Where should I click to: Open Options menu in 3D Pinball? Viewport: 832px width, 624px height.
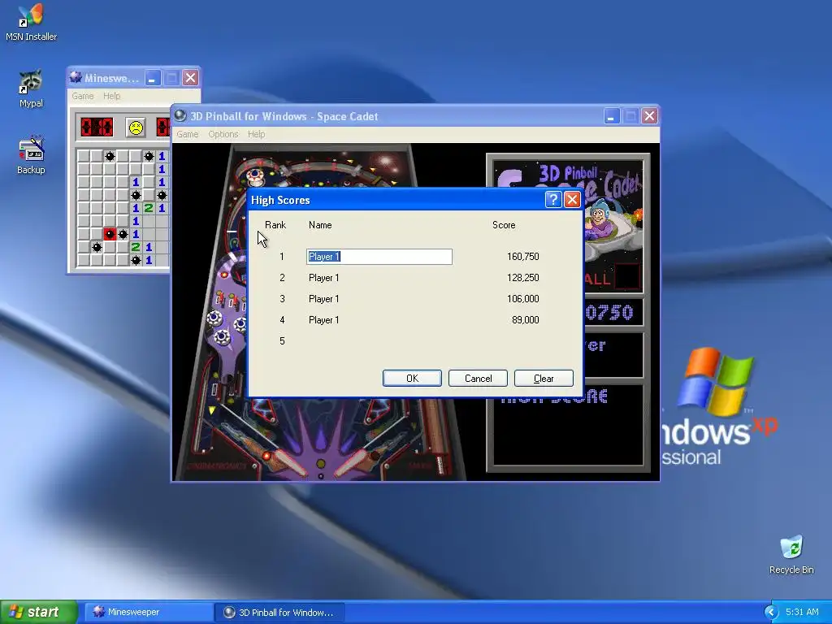point(223,134)
